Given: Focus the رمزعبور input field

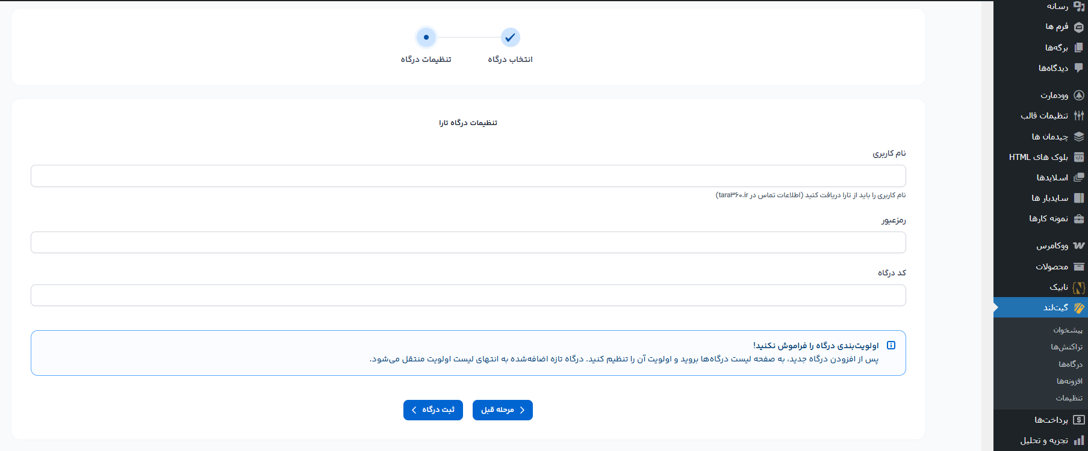Looking at the screenshot, I should (468, 242).
